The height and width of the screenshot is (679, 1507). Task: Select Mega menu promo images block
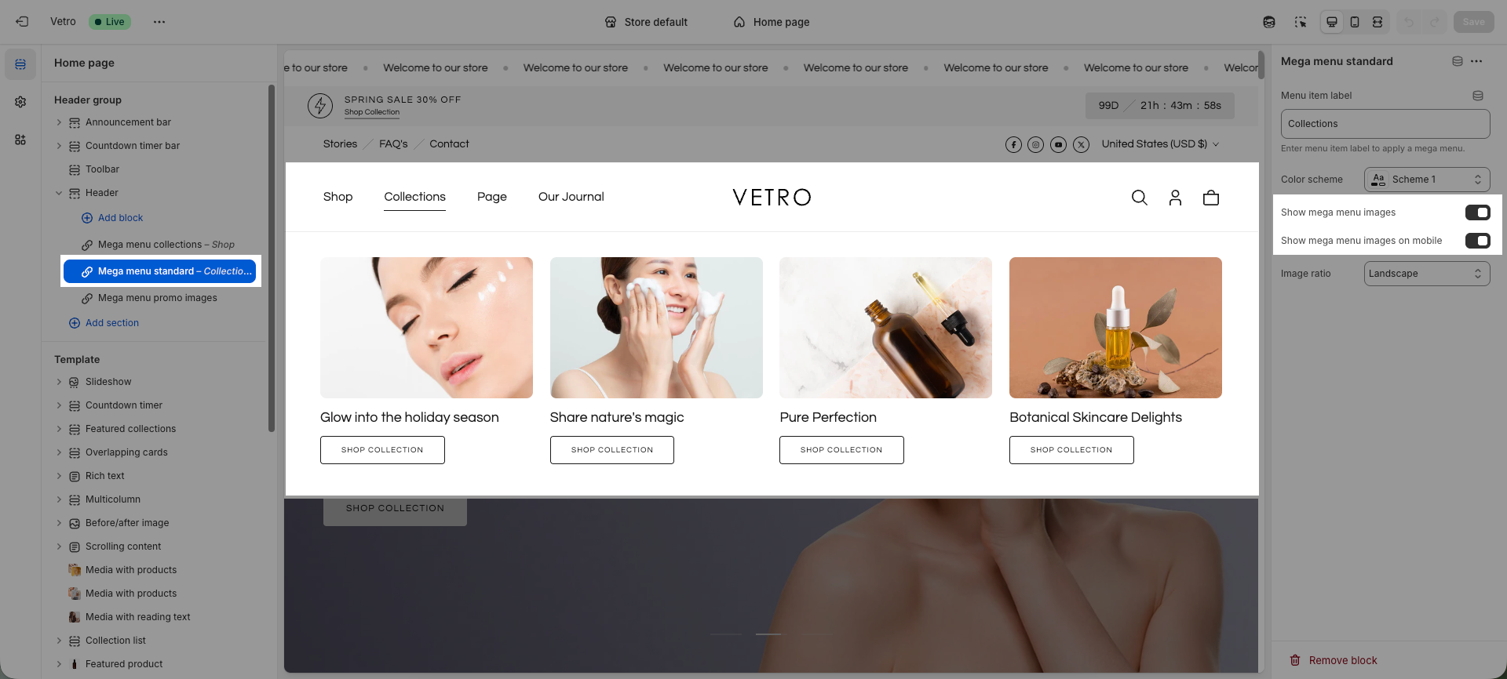157,298
